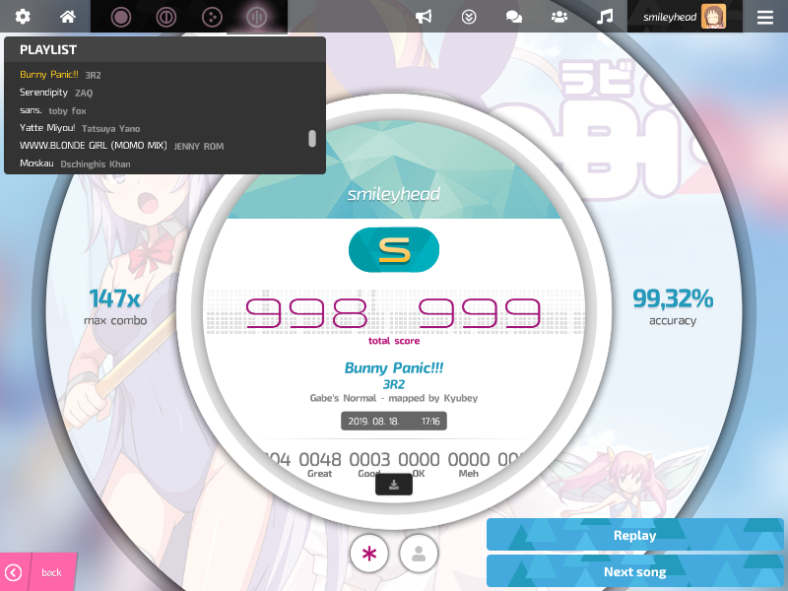Click smileyhead name on result banner
The width and height of the screenshot is (788, 591).
pyautogui.click(x=394, y=194)
